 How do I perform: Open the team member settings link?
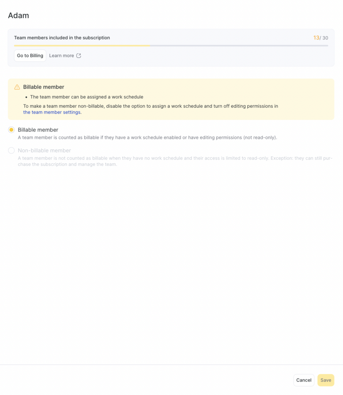(52, 112)
